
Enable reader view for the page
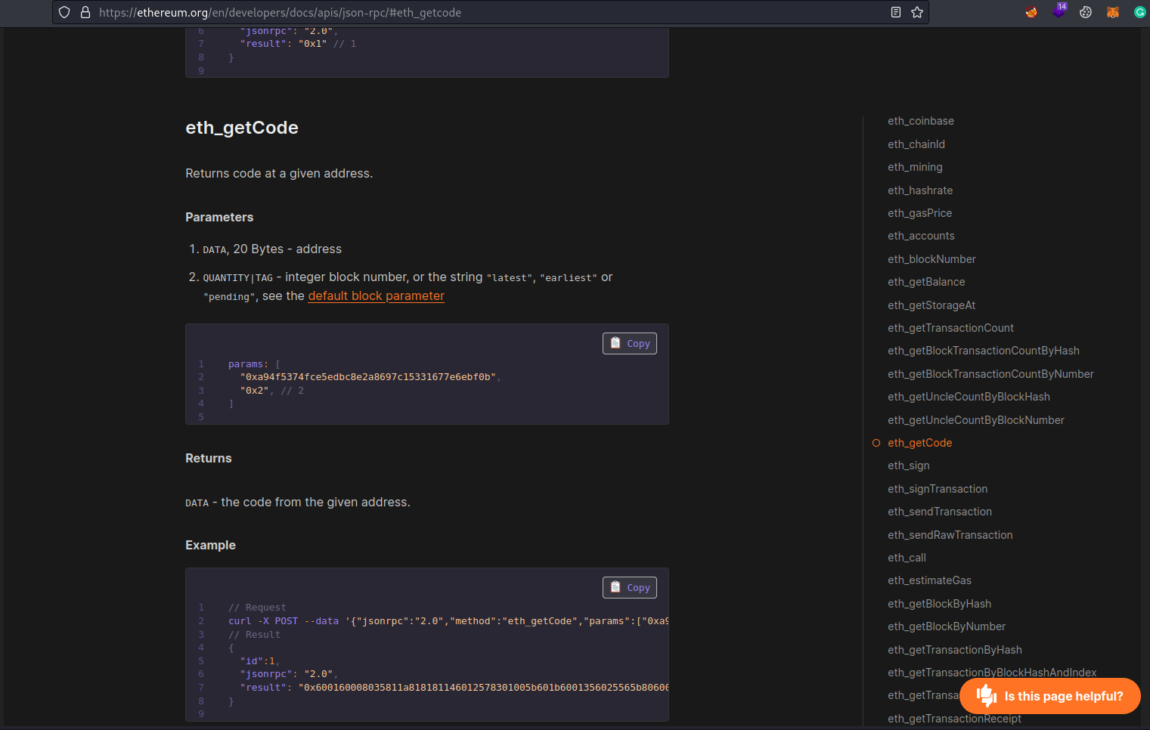pos(896,12)
